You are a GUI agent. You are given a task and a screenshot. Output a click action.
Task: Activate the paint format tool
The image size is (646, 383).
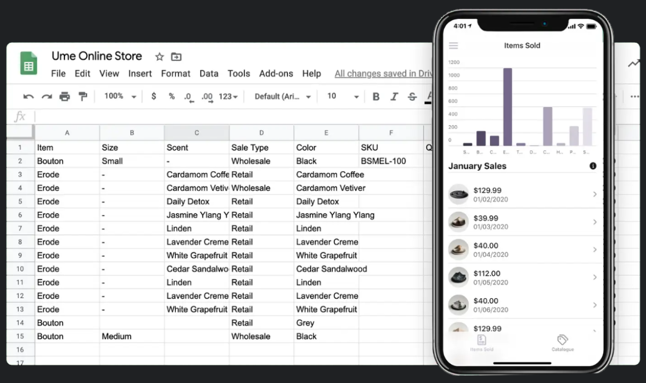pos(83,96)
